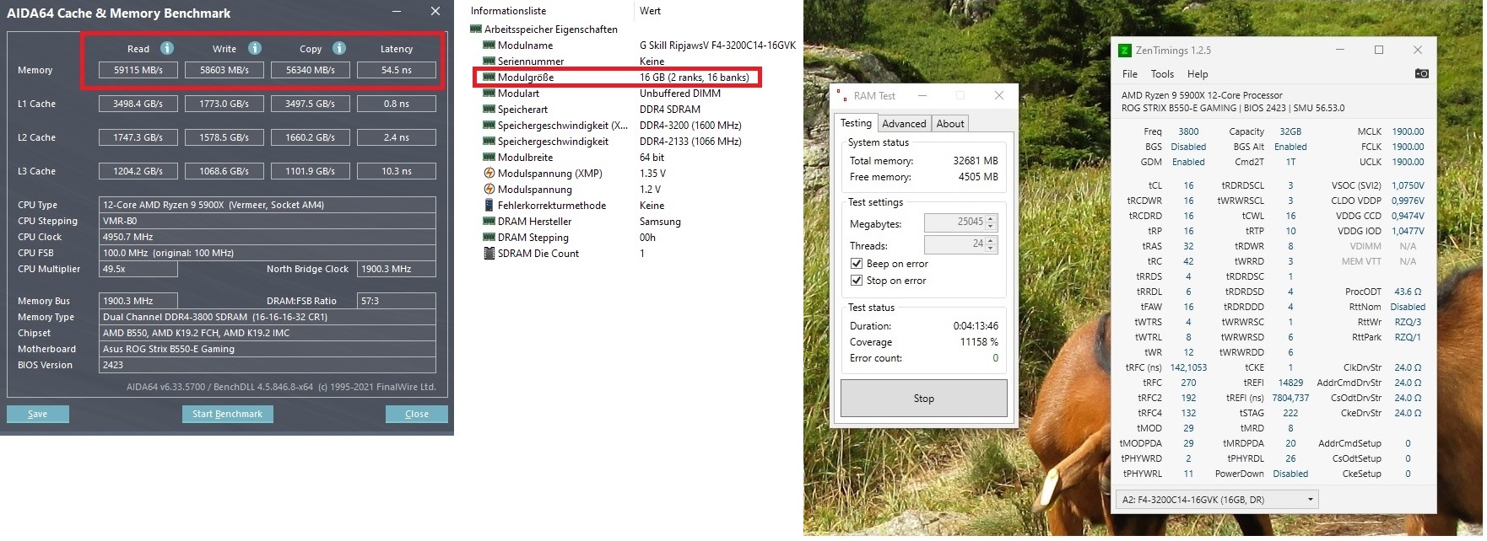Click the tREFI value 14829
Image resolution: width=1487 pixels, height=541 pixels.
coord(1290,383)
